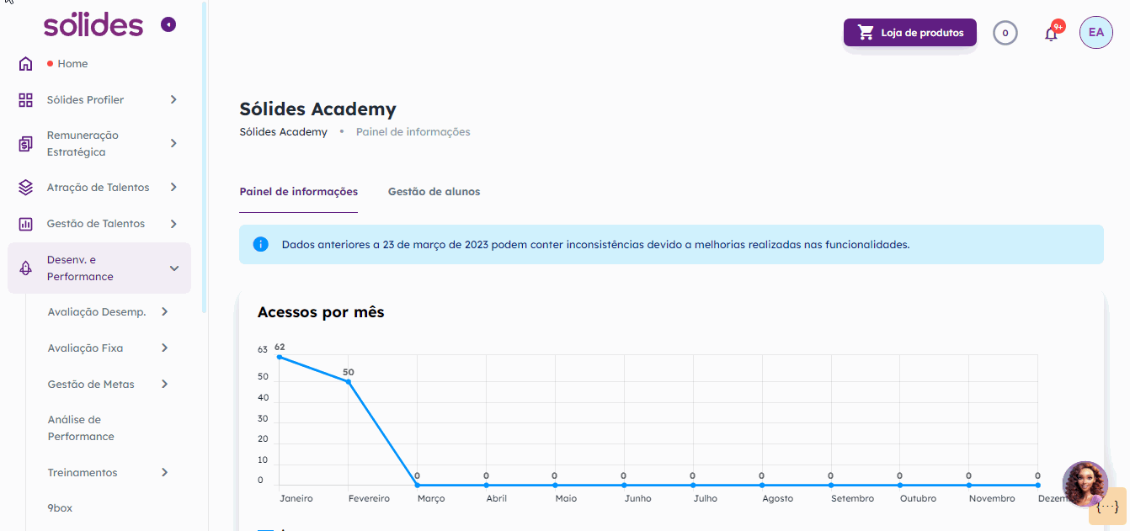Screen dimensions: 1130x531
Task: Click the Sólides Profiler menu label
Action: pyautogui.click(x=85, y=100)
